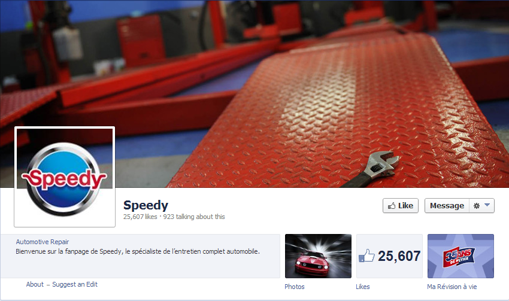This screenshot has height=301, width=509.
Task: Click the Speedy page title
Action: (x=146, y=205)
